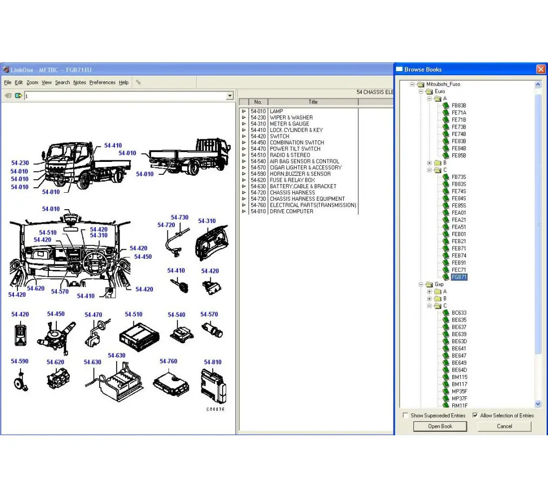Click the book tree scroll down arrow
The height and width of the screenshot is (498, 548).
click(x=538, y=404)
